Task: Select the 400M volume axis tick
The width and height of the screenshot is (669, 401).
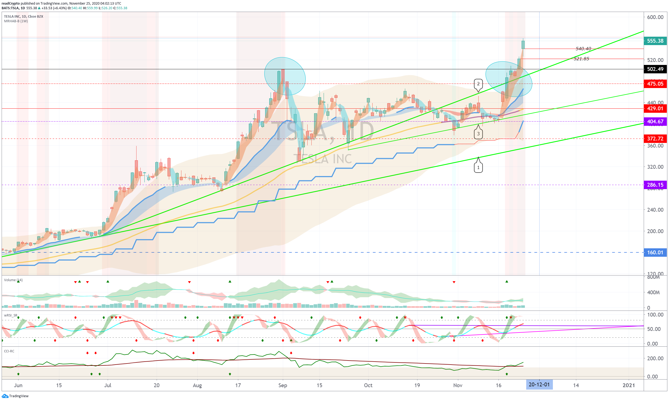Action: (x=653, y=293)
